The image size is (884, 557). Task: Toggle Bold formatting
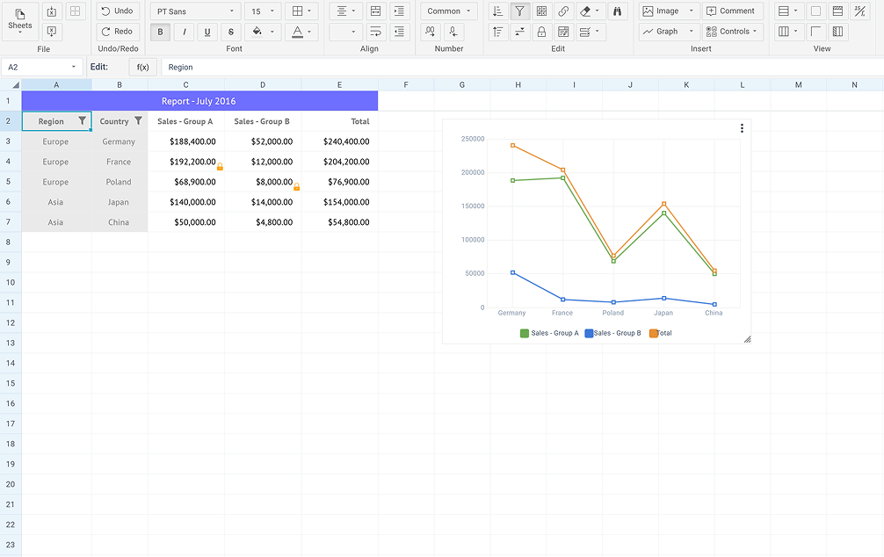(160, 33)
